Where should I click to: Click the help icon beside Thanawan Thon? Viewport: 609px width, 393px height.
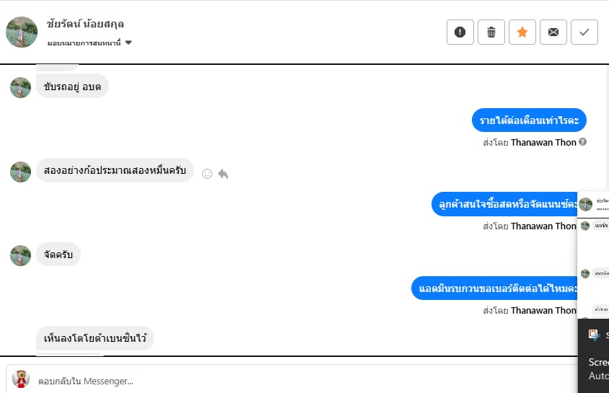[x=583, y=142]
